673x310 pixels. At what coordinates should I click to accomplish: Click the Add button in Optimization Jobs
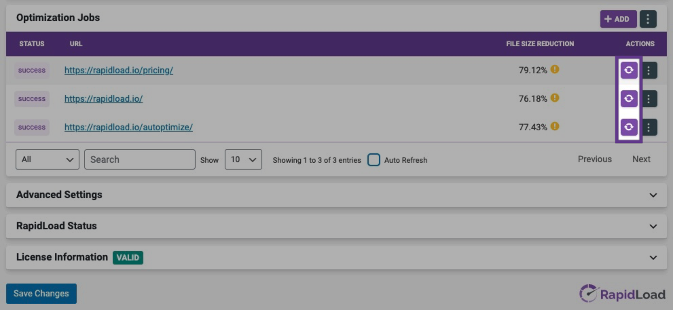[617, 19]
